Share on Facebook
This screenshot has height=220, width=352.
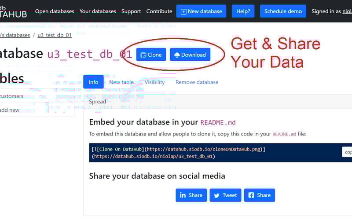(260, 195)
